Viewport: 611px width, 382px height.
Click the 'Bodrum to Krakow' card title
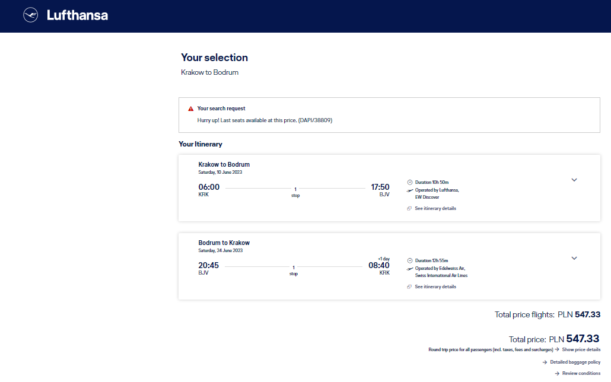pyautogui.click(x=224, y=243)
